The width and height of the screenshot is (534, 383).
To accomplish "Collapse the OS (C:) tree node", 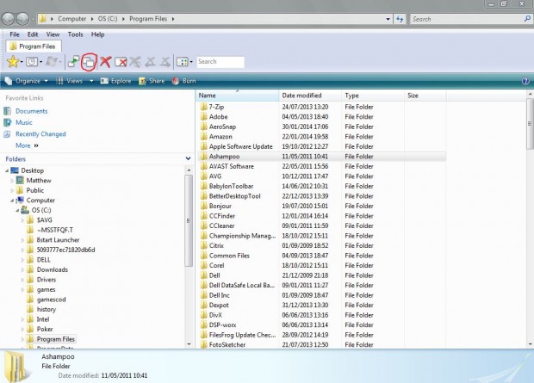I will (x=17, y=210).
